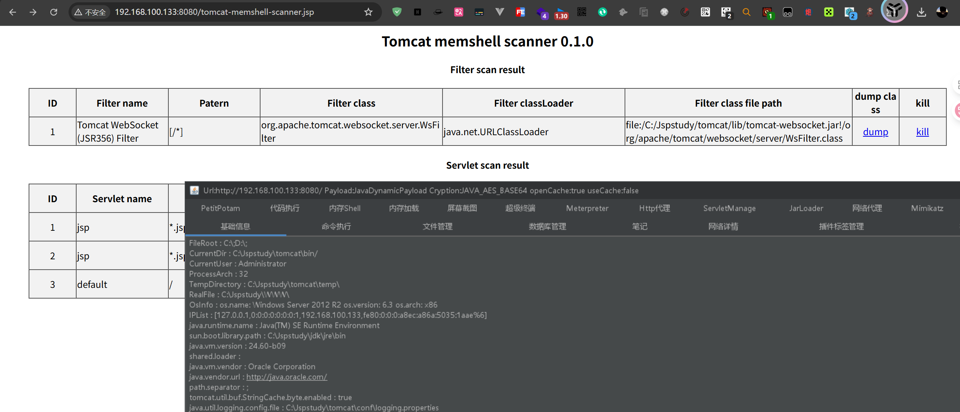The width and height of the screenshot is (960, 412).
Task: Open browser downloads icon
Action: point(921,12)
